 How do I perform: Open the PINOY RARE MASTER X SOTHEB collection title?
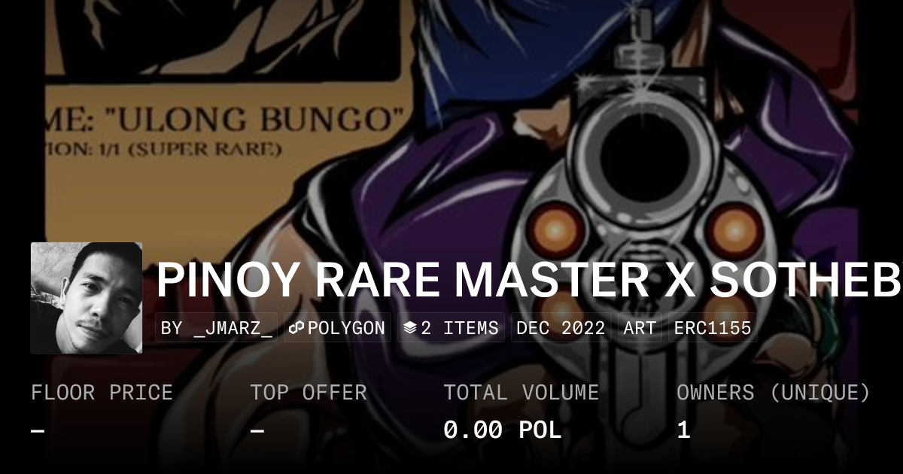click(529, 280)
